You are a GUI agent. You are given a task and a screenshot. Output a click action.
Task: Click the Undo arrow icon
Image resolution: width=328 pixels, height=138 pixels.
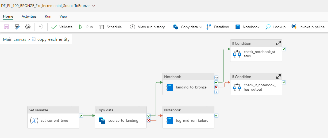click(x=41, y=27)
